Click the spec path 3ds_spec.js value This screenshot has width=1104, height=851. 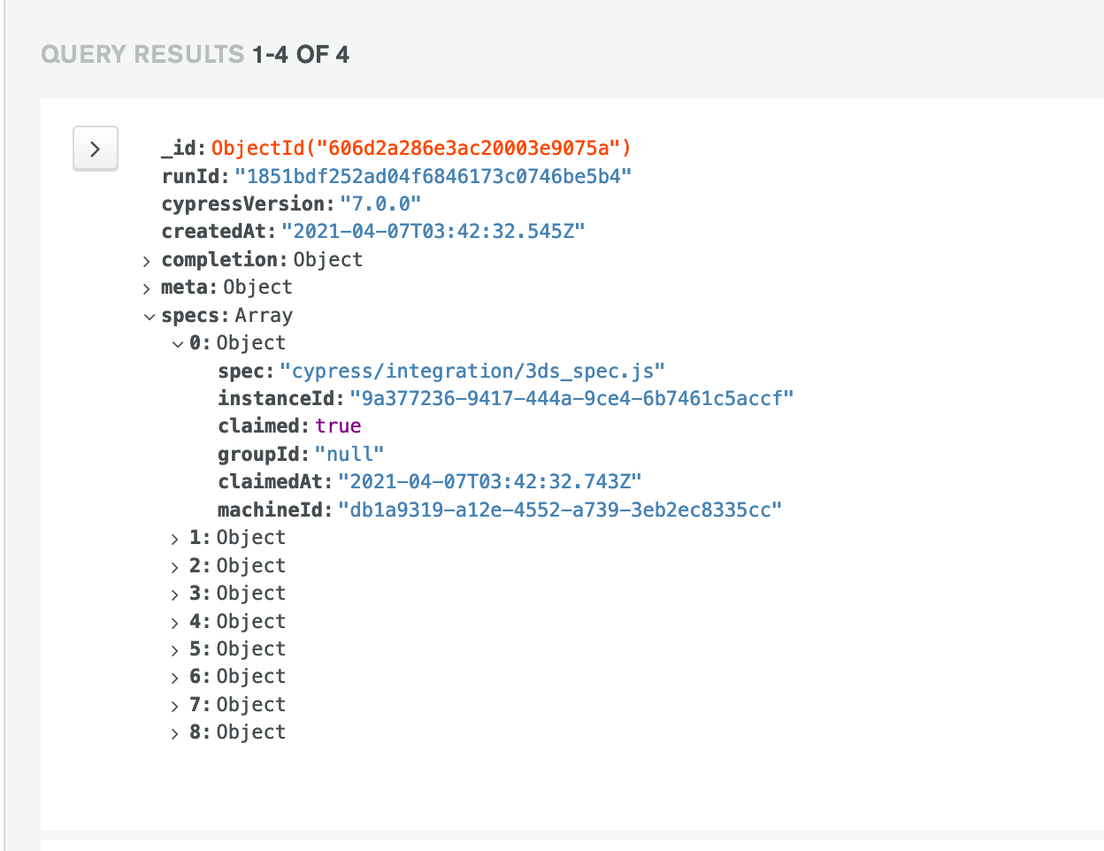[x=471, y=371]
